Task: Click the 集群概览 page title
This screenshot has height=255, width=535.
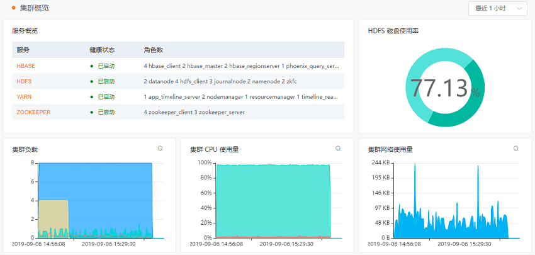Action: click(35, 8)
